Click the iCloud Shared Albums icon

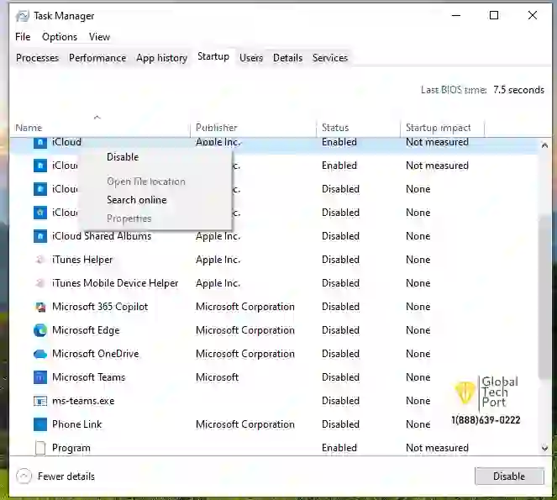tap(40, 236)
